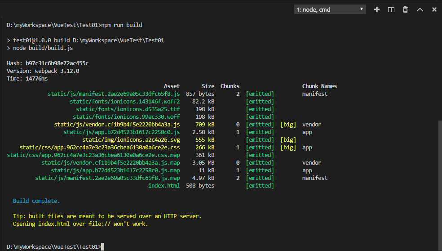Click static/js/app.b72d4523b1617c2258c0.js asset
The height and width of the screenshot is (251, 442).
point(121,132)
